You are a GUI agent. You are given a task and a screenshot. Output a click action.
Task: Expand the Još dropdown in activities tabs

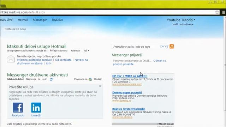click(45, 79)
